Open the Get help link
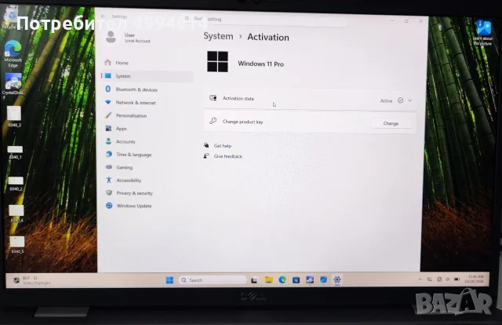Image resolution: width=502 pixels, height=325 pixels. tap(223, 146)
